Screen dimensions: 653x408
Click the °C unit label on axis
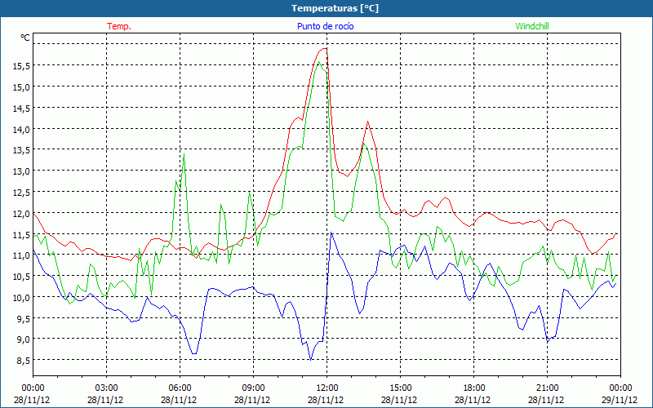tap(25, 38)
